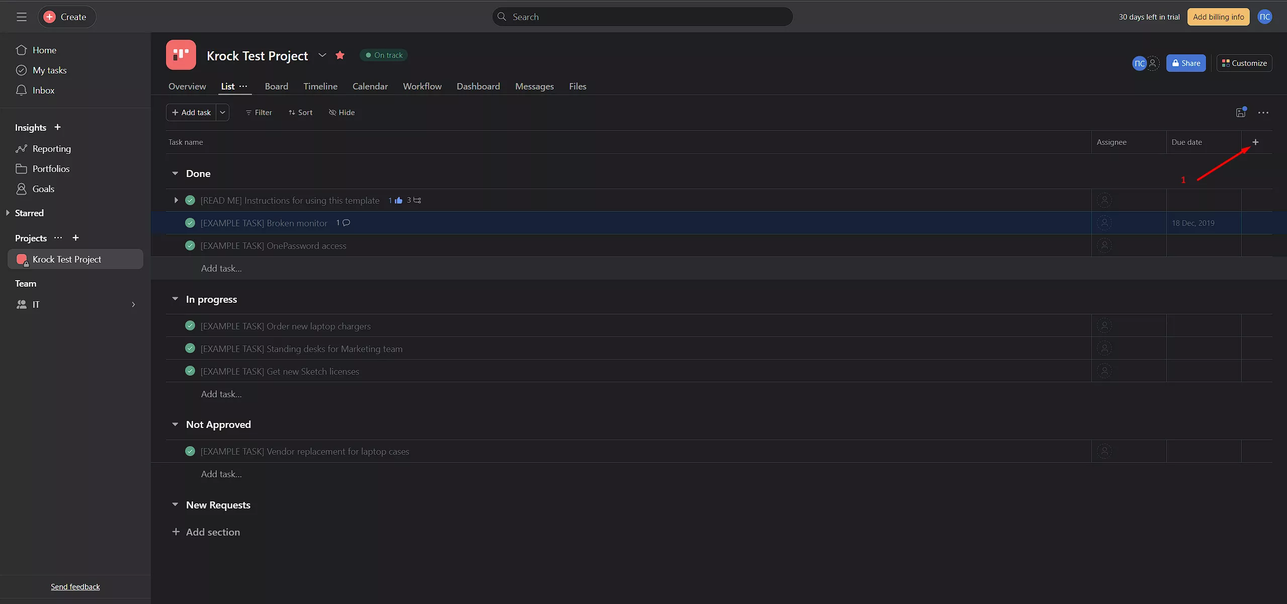This screenshot has width=1287, height=604.
Task: Click the Customize button
Action: tap(1244, 62)
